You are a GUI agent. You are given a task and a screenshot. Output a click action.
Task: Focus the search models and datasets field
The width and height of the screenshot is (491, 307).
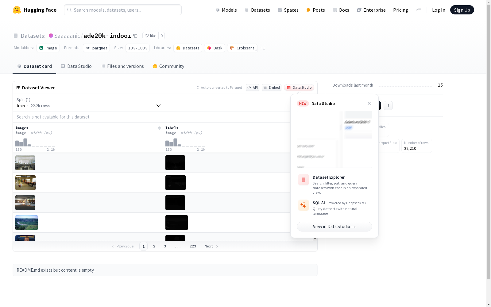click(x=123, y=10)
